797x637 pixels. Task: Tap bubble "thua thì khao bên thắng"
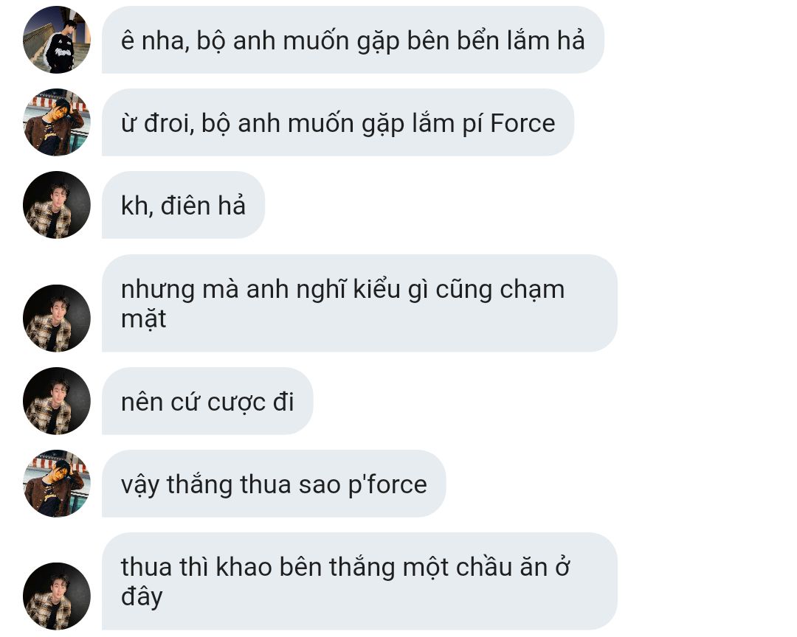(359, 582)
